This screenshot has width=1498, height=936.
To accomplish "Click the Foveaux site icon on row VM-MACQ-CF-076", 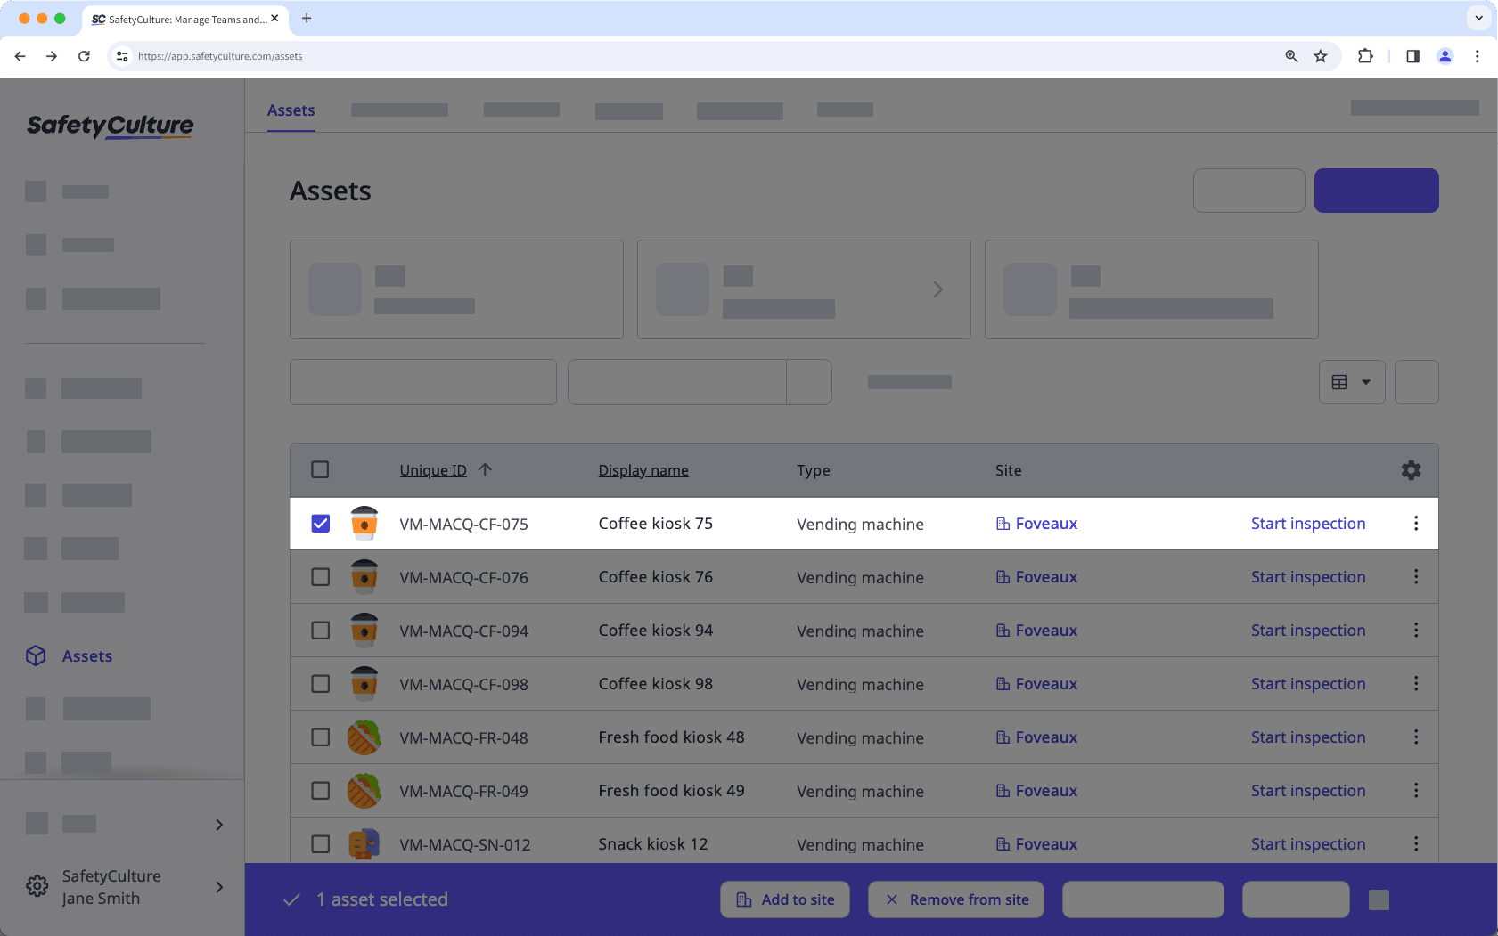I will click(x=1002, y=576).
